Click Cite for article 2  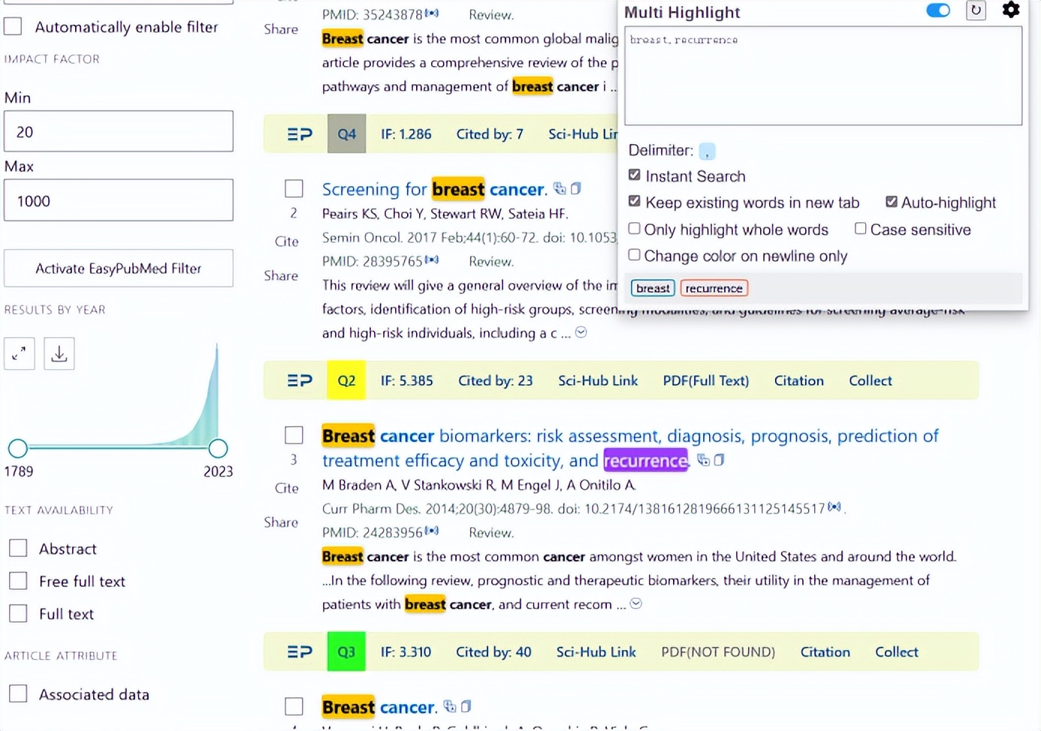click(287, 241)
